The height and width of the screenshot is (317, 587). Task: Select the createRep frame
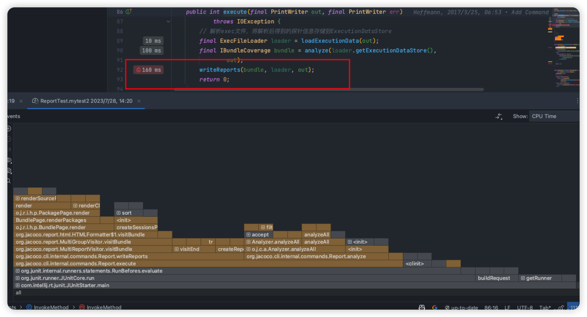[x=230, y=249]
